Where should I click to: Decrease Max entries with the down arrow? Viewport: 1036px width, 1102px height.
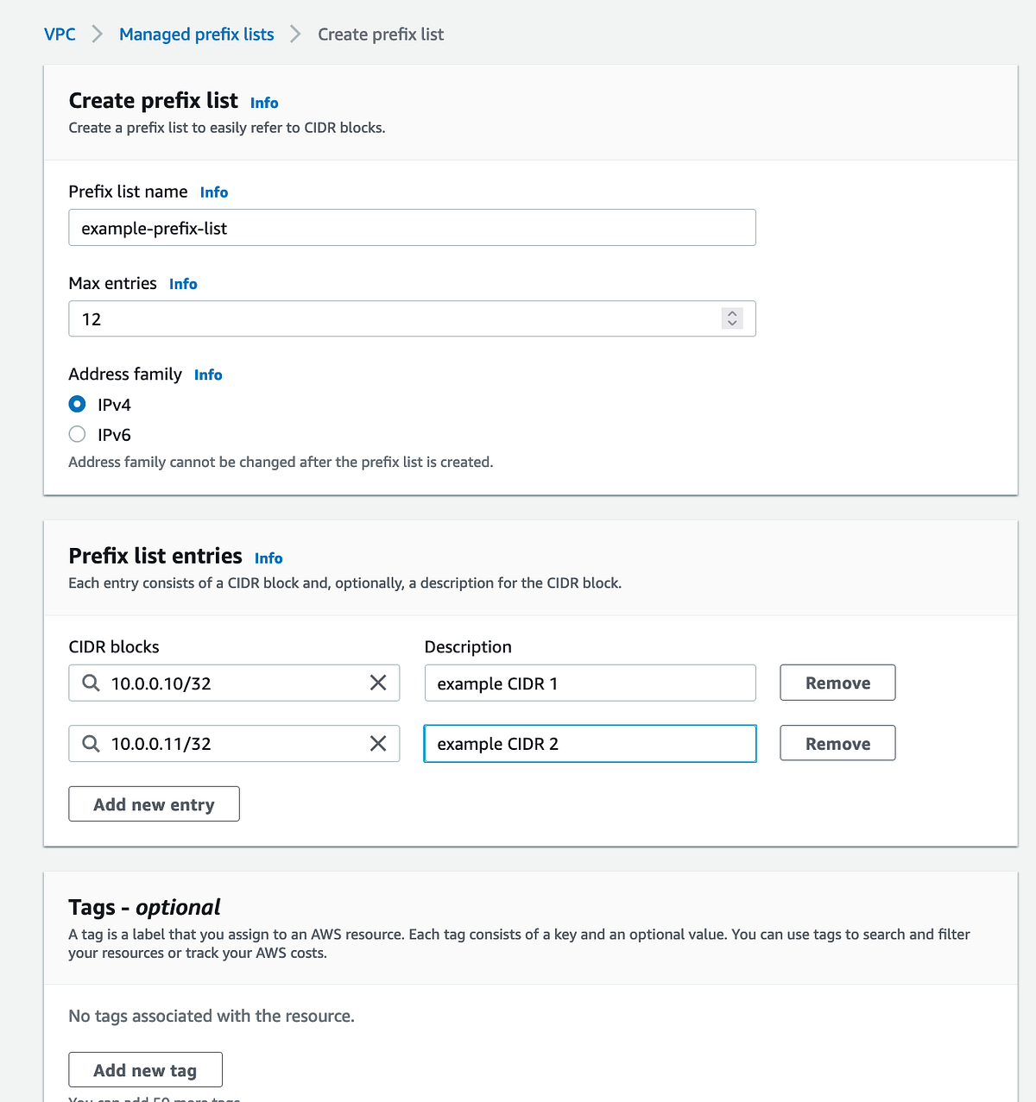pyautogui.click(x=731, y=324)
